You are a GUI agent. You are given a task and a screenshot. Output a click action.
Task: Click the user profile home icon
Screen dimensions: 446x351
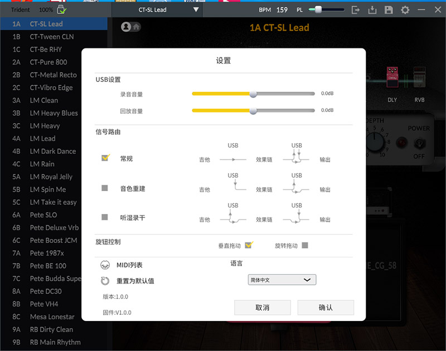[x=131, y=27]
